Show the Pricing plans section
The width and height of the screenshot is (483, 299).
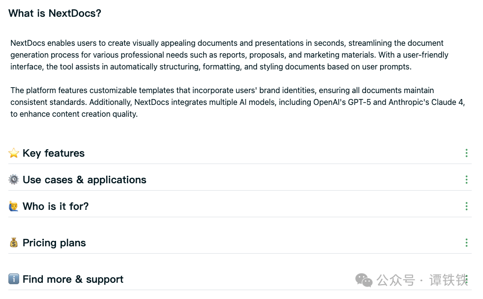[x=54, y=243]
